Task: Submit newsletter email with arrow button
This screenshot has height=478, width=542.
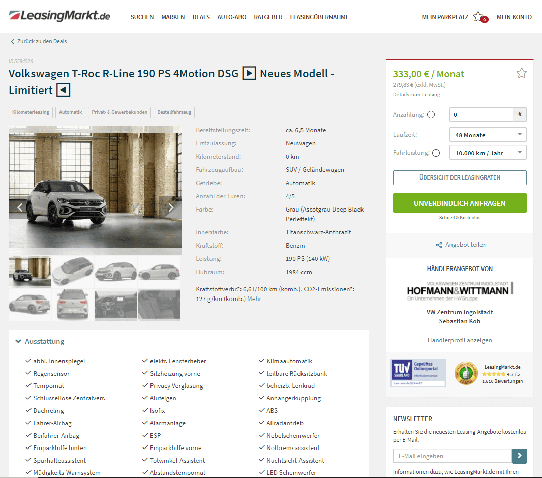Action: (519, 456)
